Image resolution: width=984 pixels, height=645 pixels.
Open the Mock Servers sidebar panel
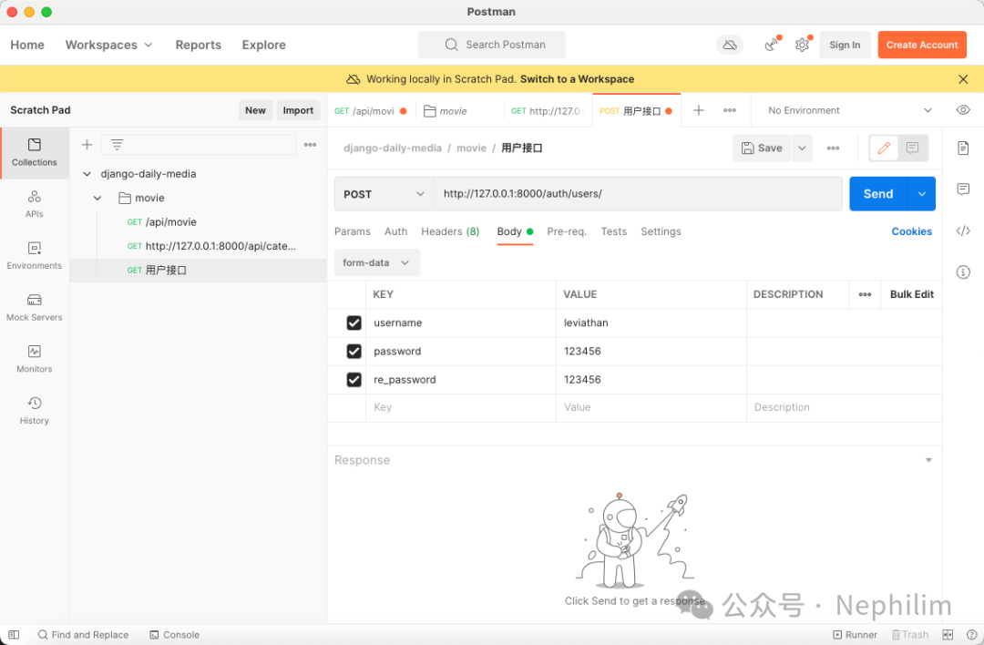[35, 307]
